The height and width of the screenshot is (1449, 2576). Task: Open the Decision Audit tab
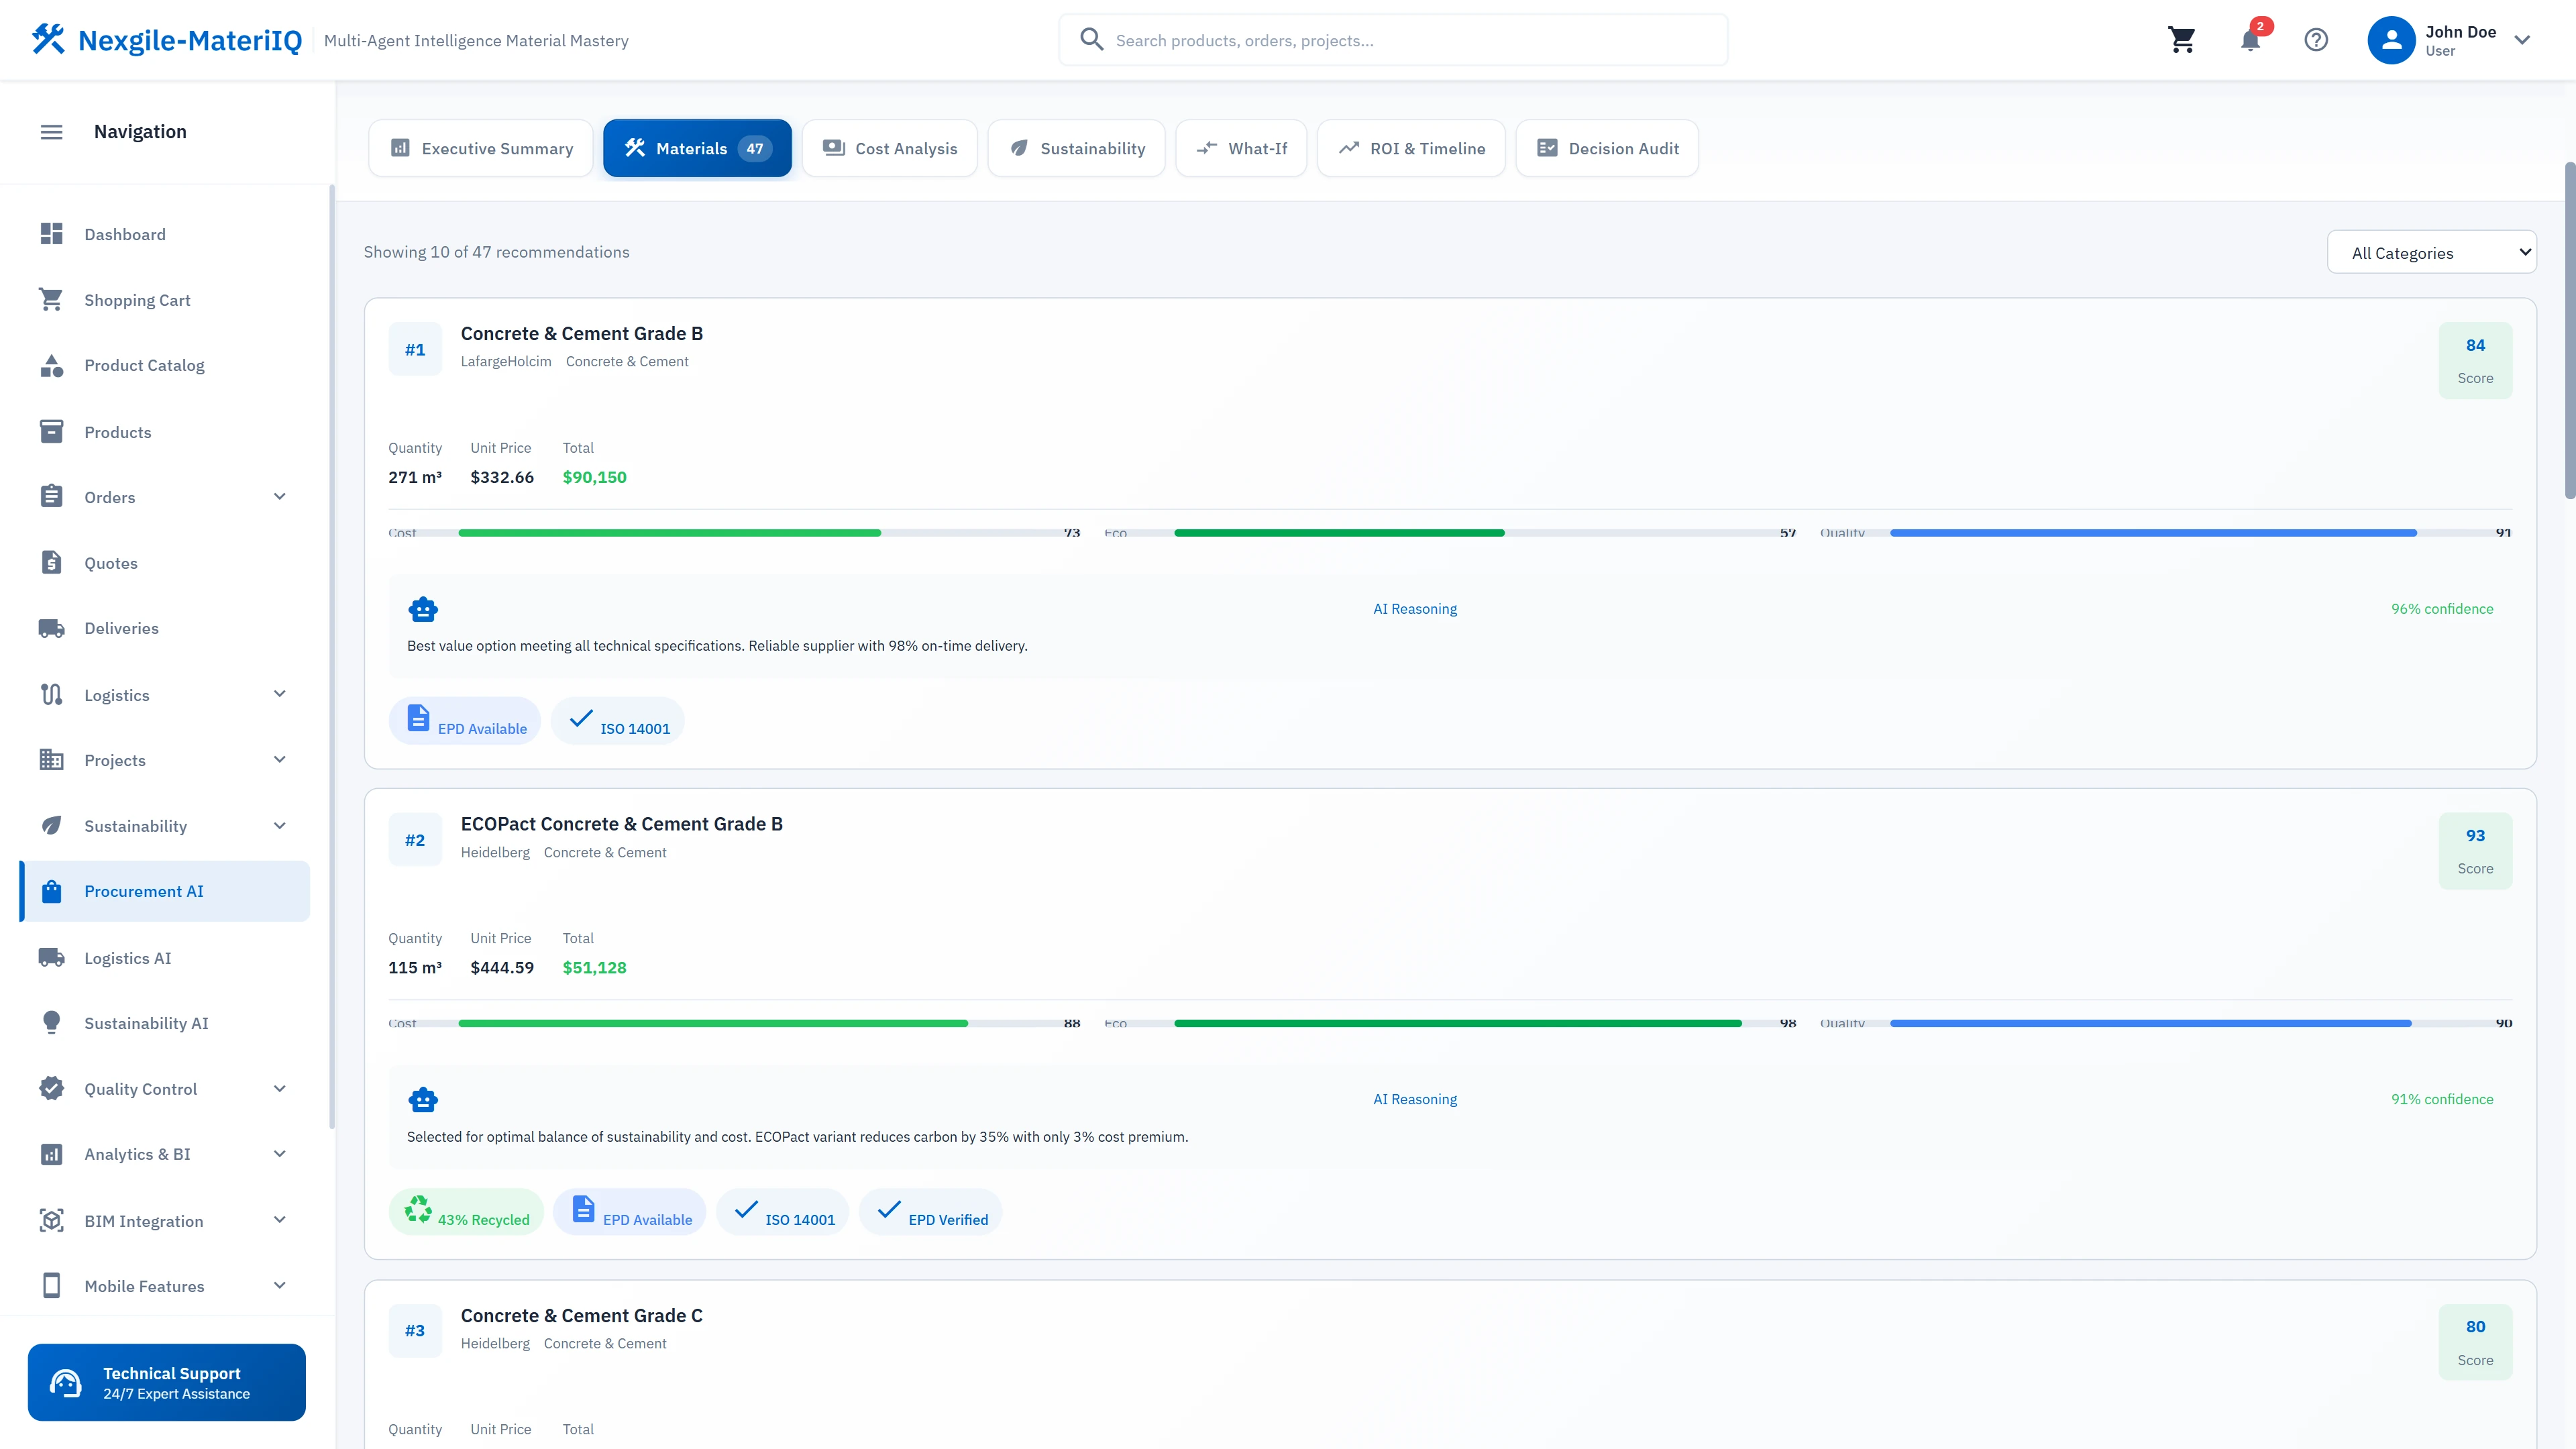pyautogui.click(x=1607, y=149)
